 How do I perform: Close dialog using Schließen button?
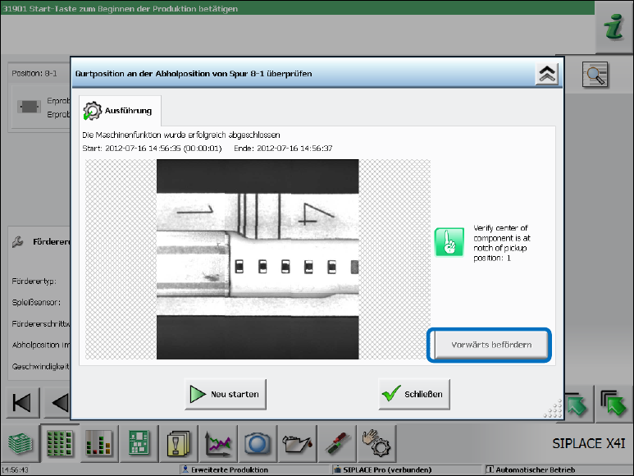[x=413, y=394]
